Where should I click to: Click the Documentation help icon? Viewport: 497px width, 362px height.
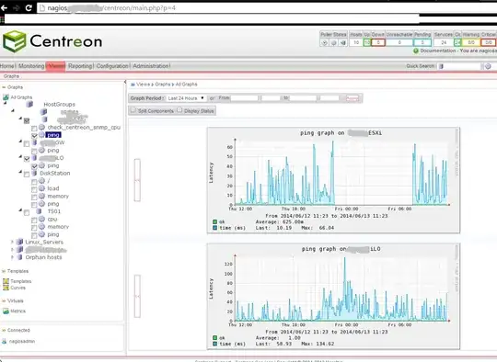click(416, 51)
